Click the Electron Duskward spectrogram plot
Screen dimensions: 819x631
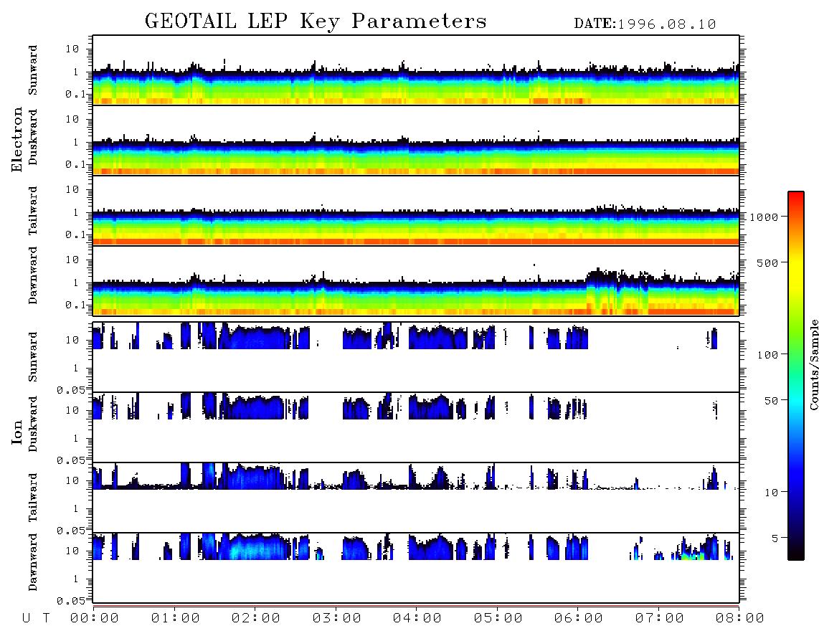(416, 141)
